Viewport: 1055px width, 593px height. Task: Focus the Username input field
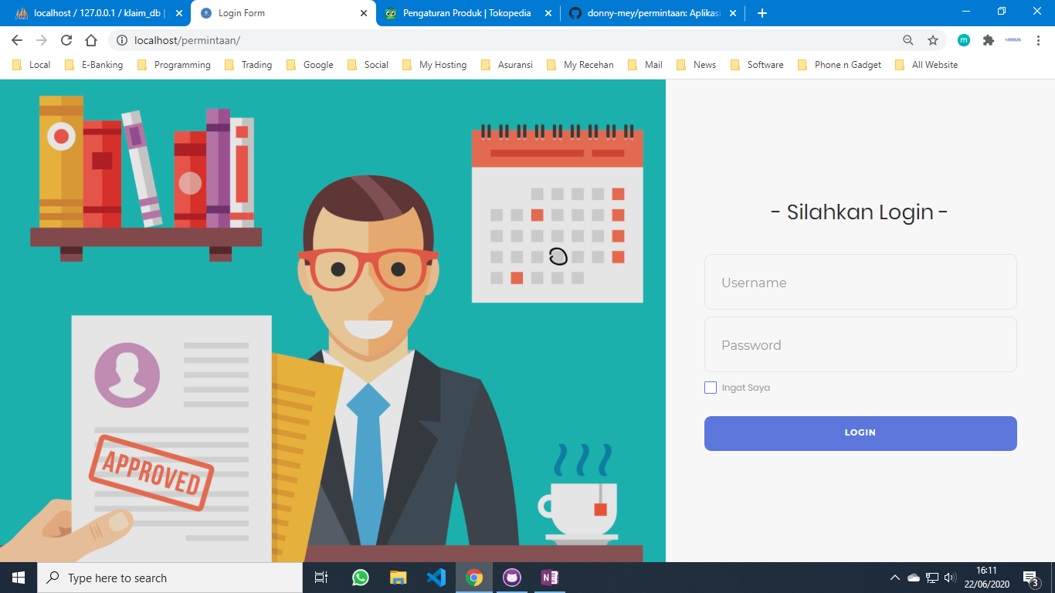(x=860, y=283)
